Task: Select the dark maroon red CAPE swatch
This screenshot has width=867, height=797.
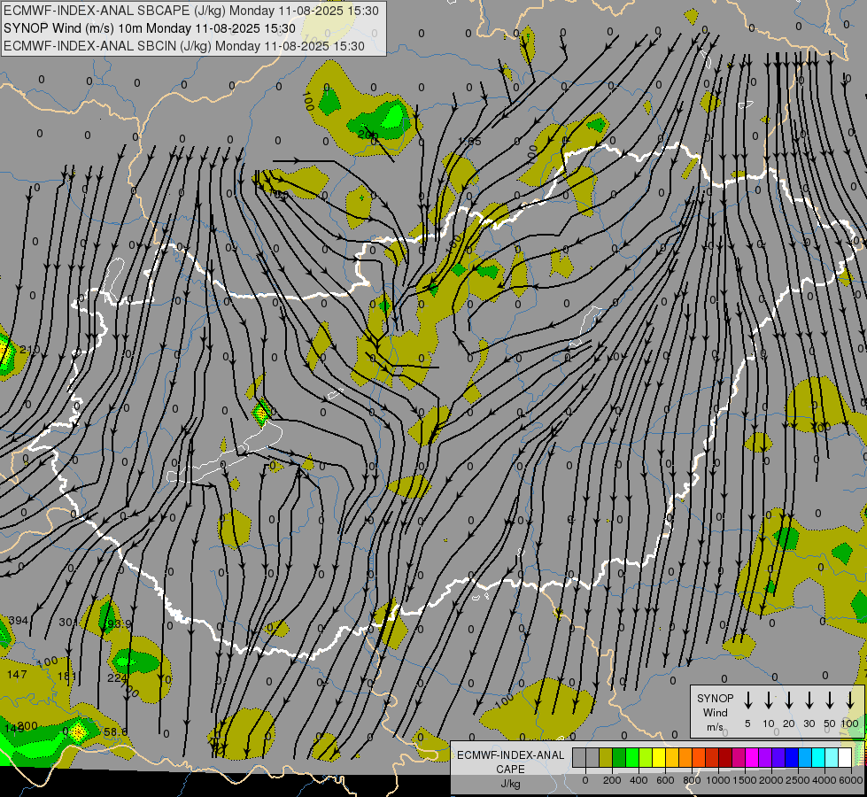Action: (x=725, y=757)
